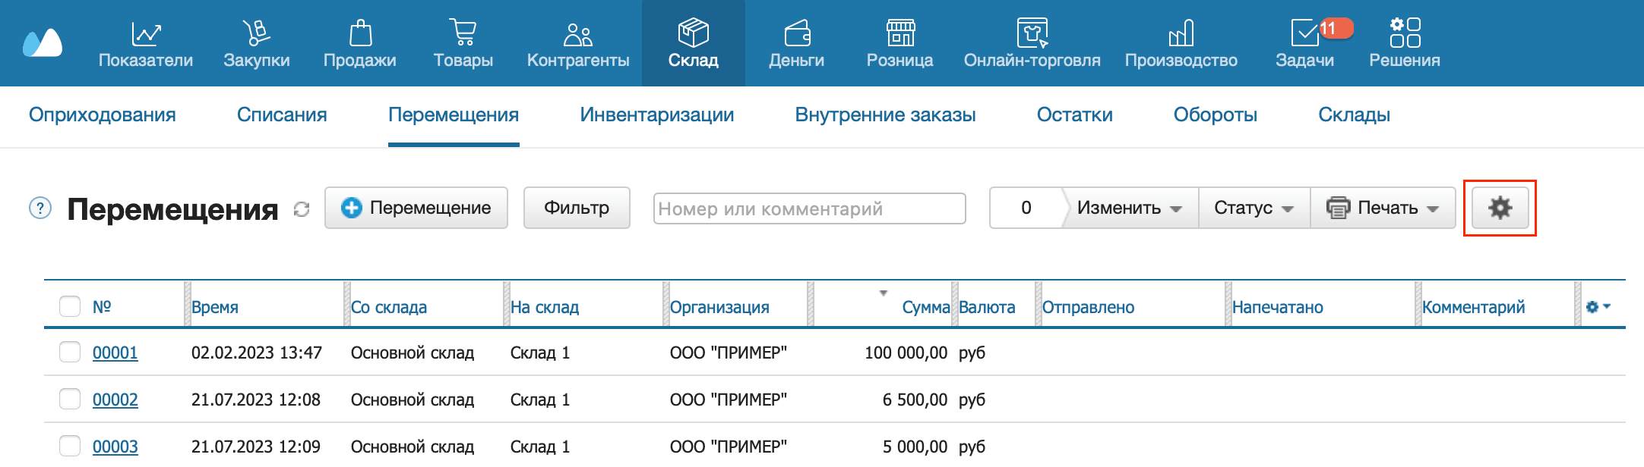1644x467 pixels.
Task: Open the Показатели section icon
Action: pos(146,33)
